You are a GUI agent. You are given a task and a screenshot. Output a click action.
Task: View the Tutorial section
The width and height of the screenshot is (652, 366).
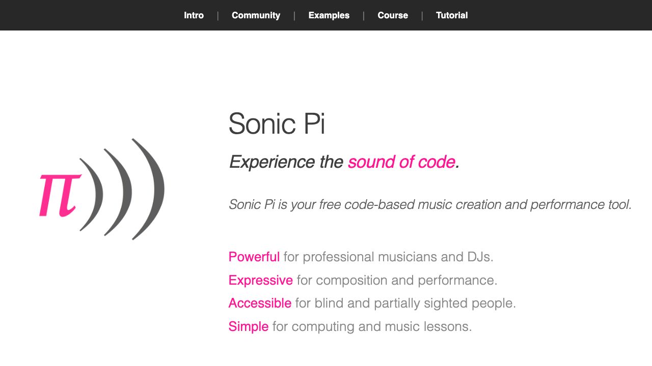(451, 15)
